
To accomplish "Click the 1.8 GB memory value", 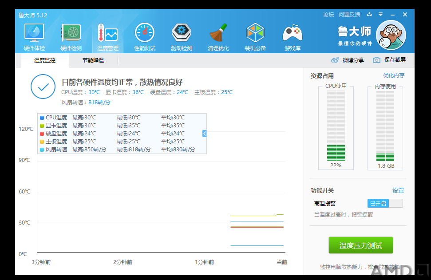I will tap(386, 166).
